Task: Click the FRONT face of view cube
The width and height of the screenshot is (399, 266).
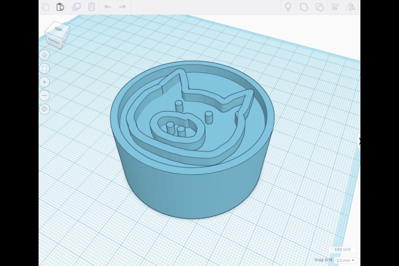Action: pos(53,41)
